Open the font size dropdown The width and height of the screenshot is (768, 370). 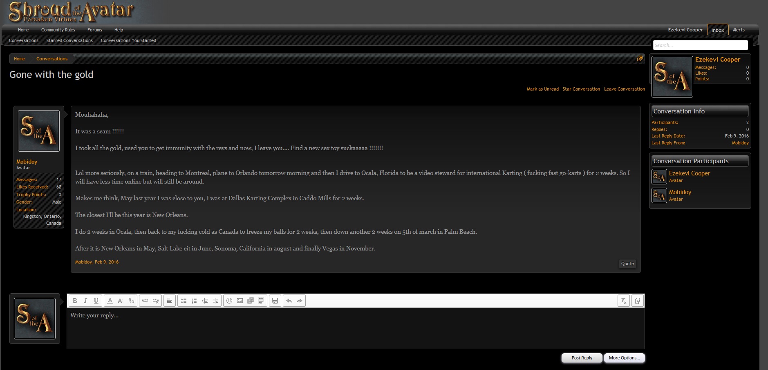(121, 301)
